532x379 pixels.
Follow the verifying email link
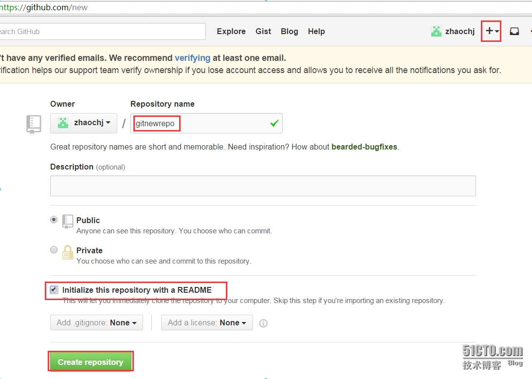point(192,58)
